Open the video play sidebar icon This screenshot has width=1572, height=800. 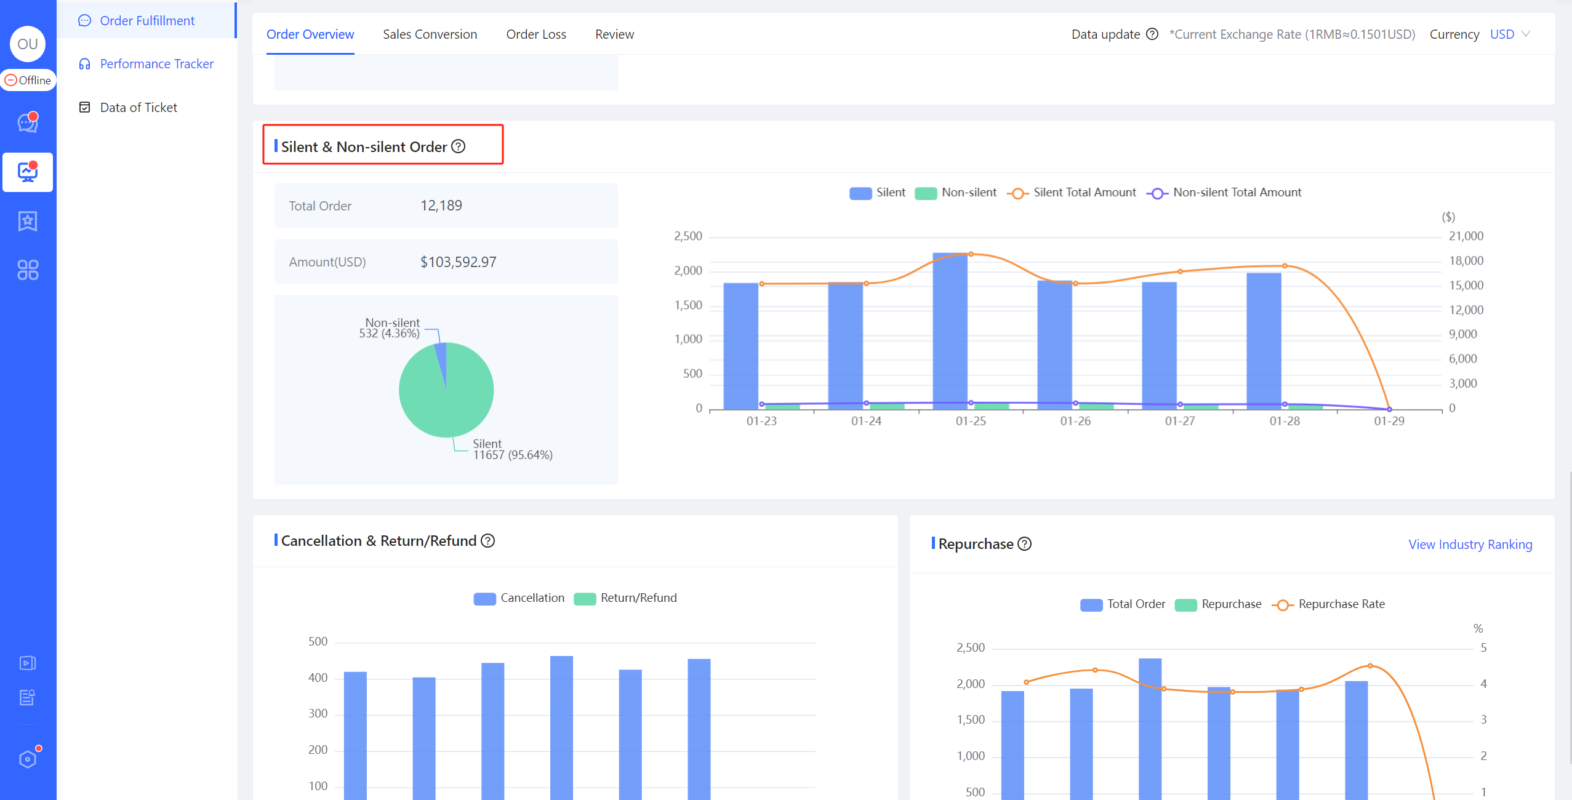point(28,663)
